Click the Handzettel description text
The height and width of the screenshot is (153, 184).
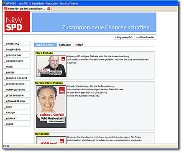105,139
